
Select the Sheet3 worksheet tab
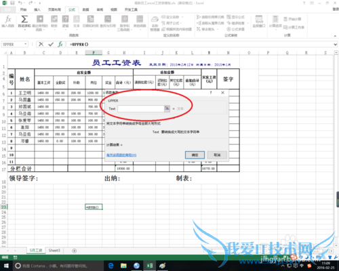coord(54,251)
